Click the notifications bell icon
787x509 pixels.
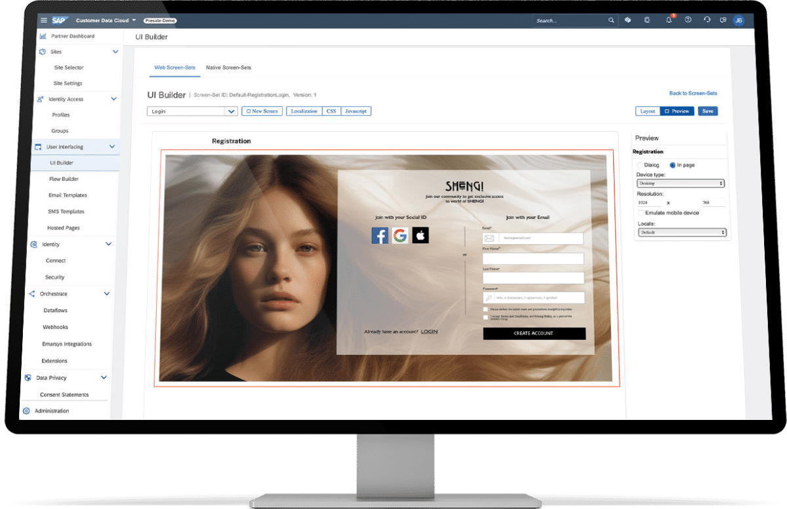tap(668, 20)
